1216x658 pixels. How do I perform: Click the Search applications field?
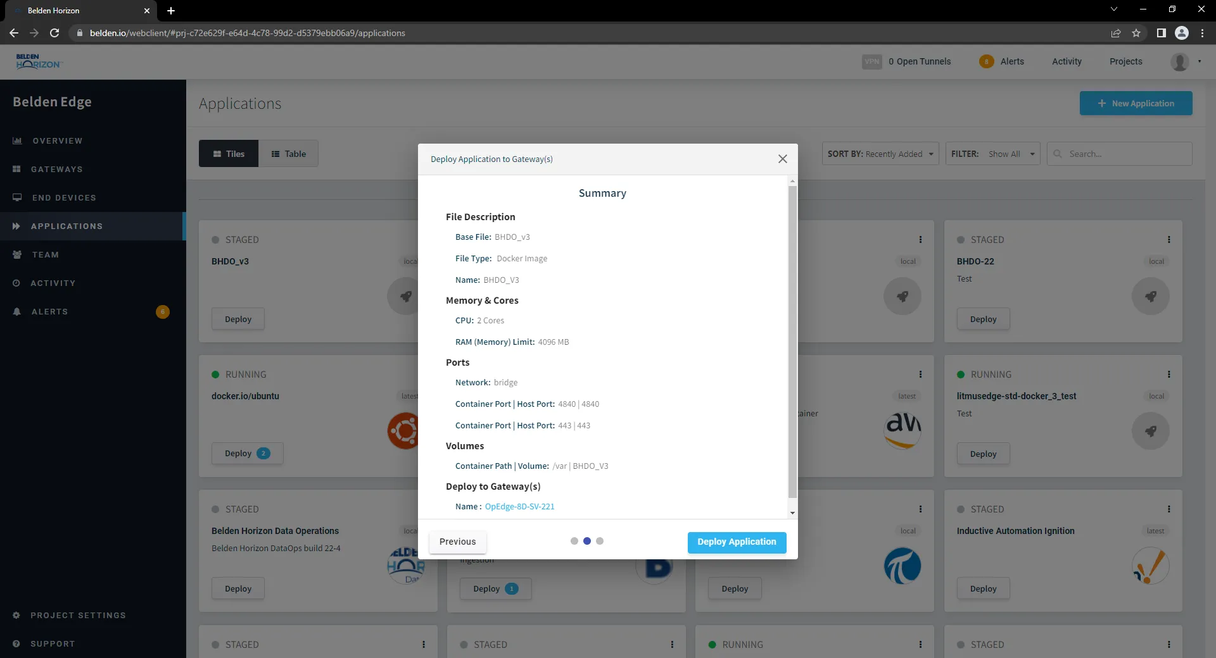pos(1120,154)
